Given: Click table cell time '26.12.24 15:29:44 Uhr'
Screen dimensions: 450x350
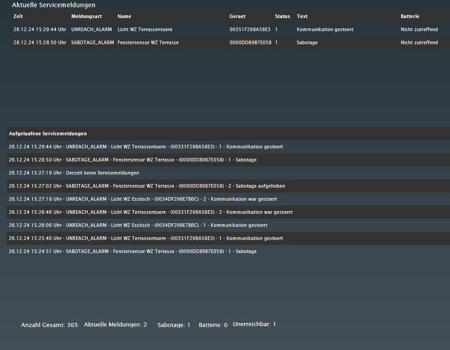Looking at the screenshot, I should 40,29.
